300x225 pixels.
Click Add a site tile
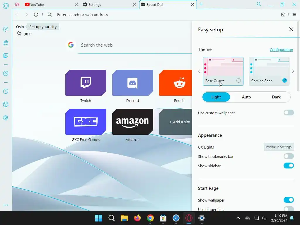176,122
